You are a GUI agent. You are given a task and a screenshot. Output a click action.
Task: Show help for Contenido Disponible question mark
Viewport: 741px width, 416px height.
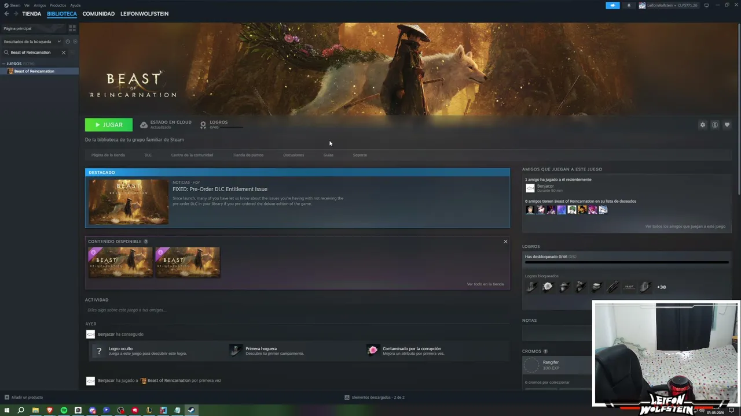point(146,242)
